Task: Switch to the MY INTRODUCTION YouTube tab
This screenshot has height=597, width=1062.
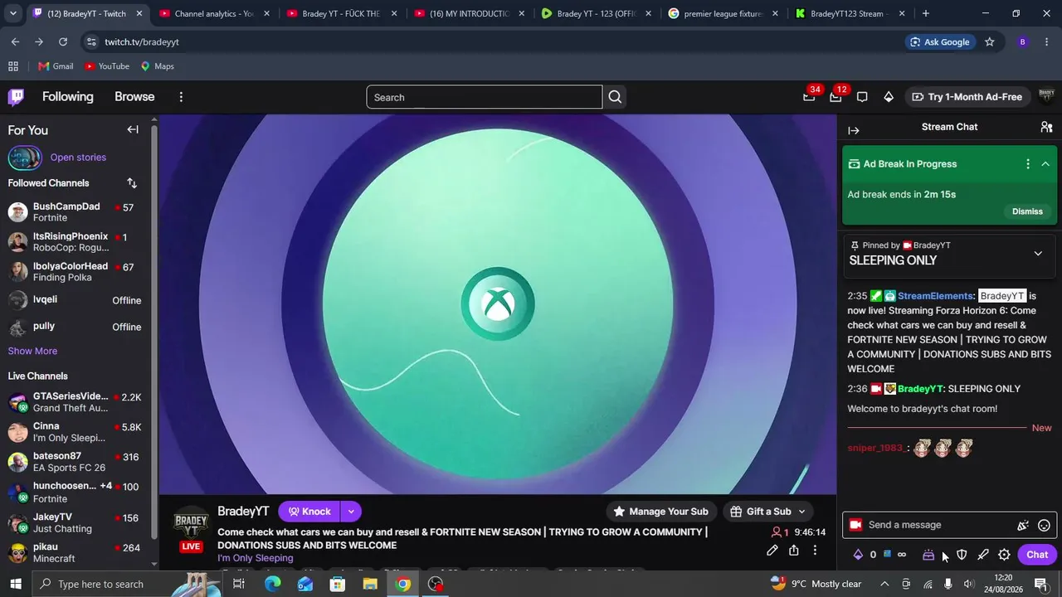Action: [x=467, y=13]
